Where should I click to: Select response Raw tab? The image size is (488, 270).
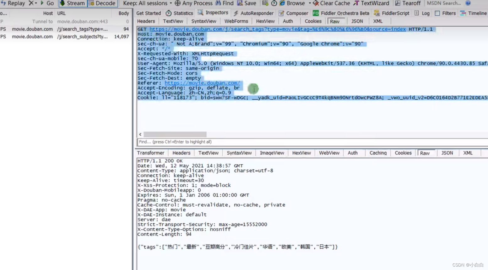point(425,153)
